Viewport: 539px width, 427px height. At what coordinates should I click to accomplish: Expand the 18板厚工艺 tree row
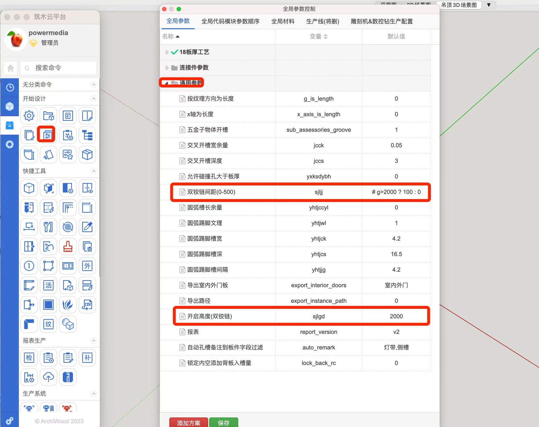click(167, 52)
